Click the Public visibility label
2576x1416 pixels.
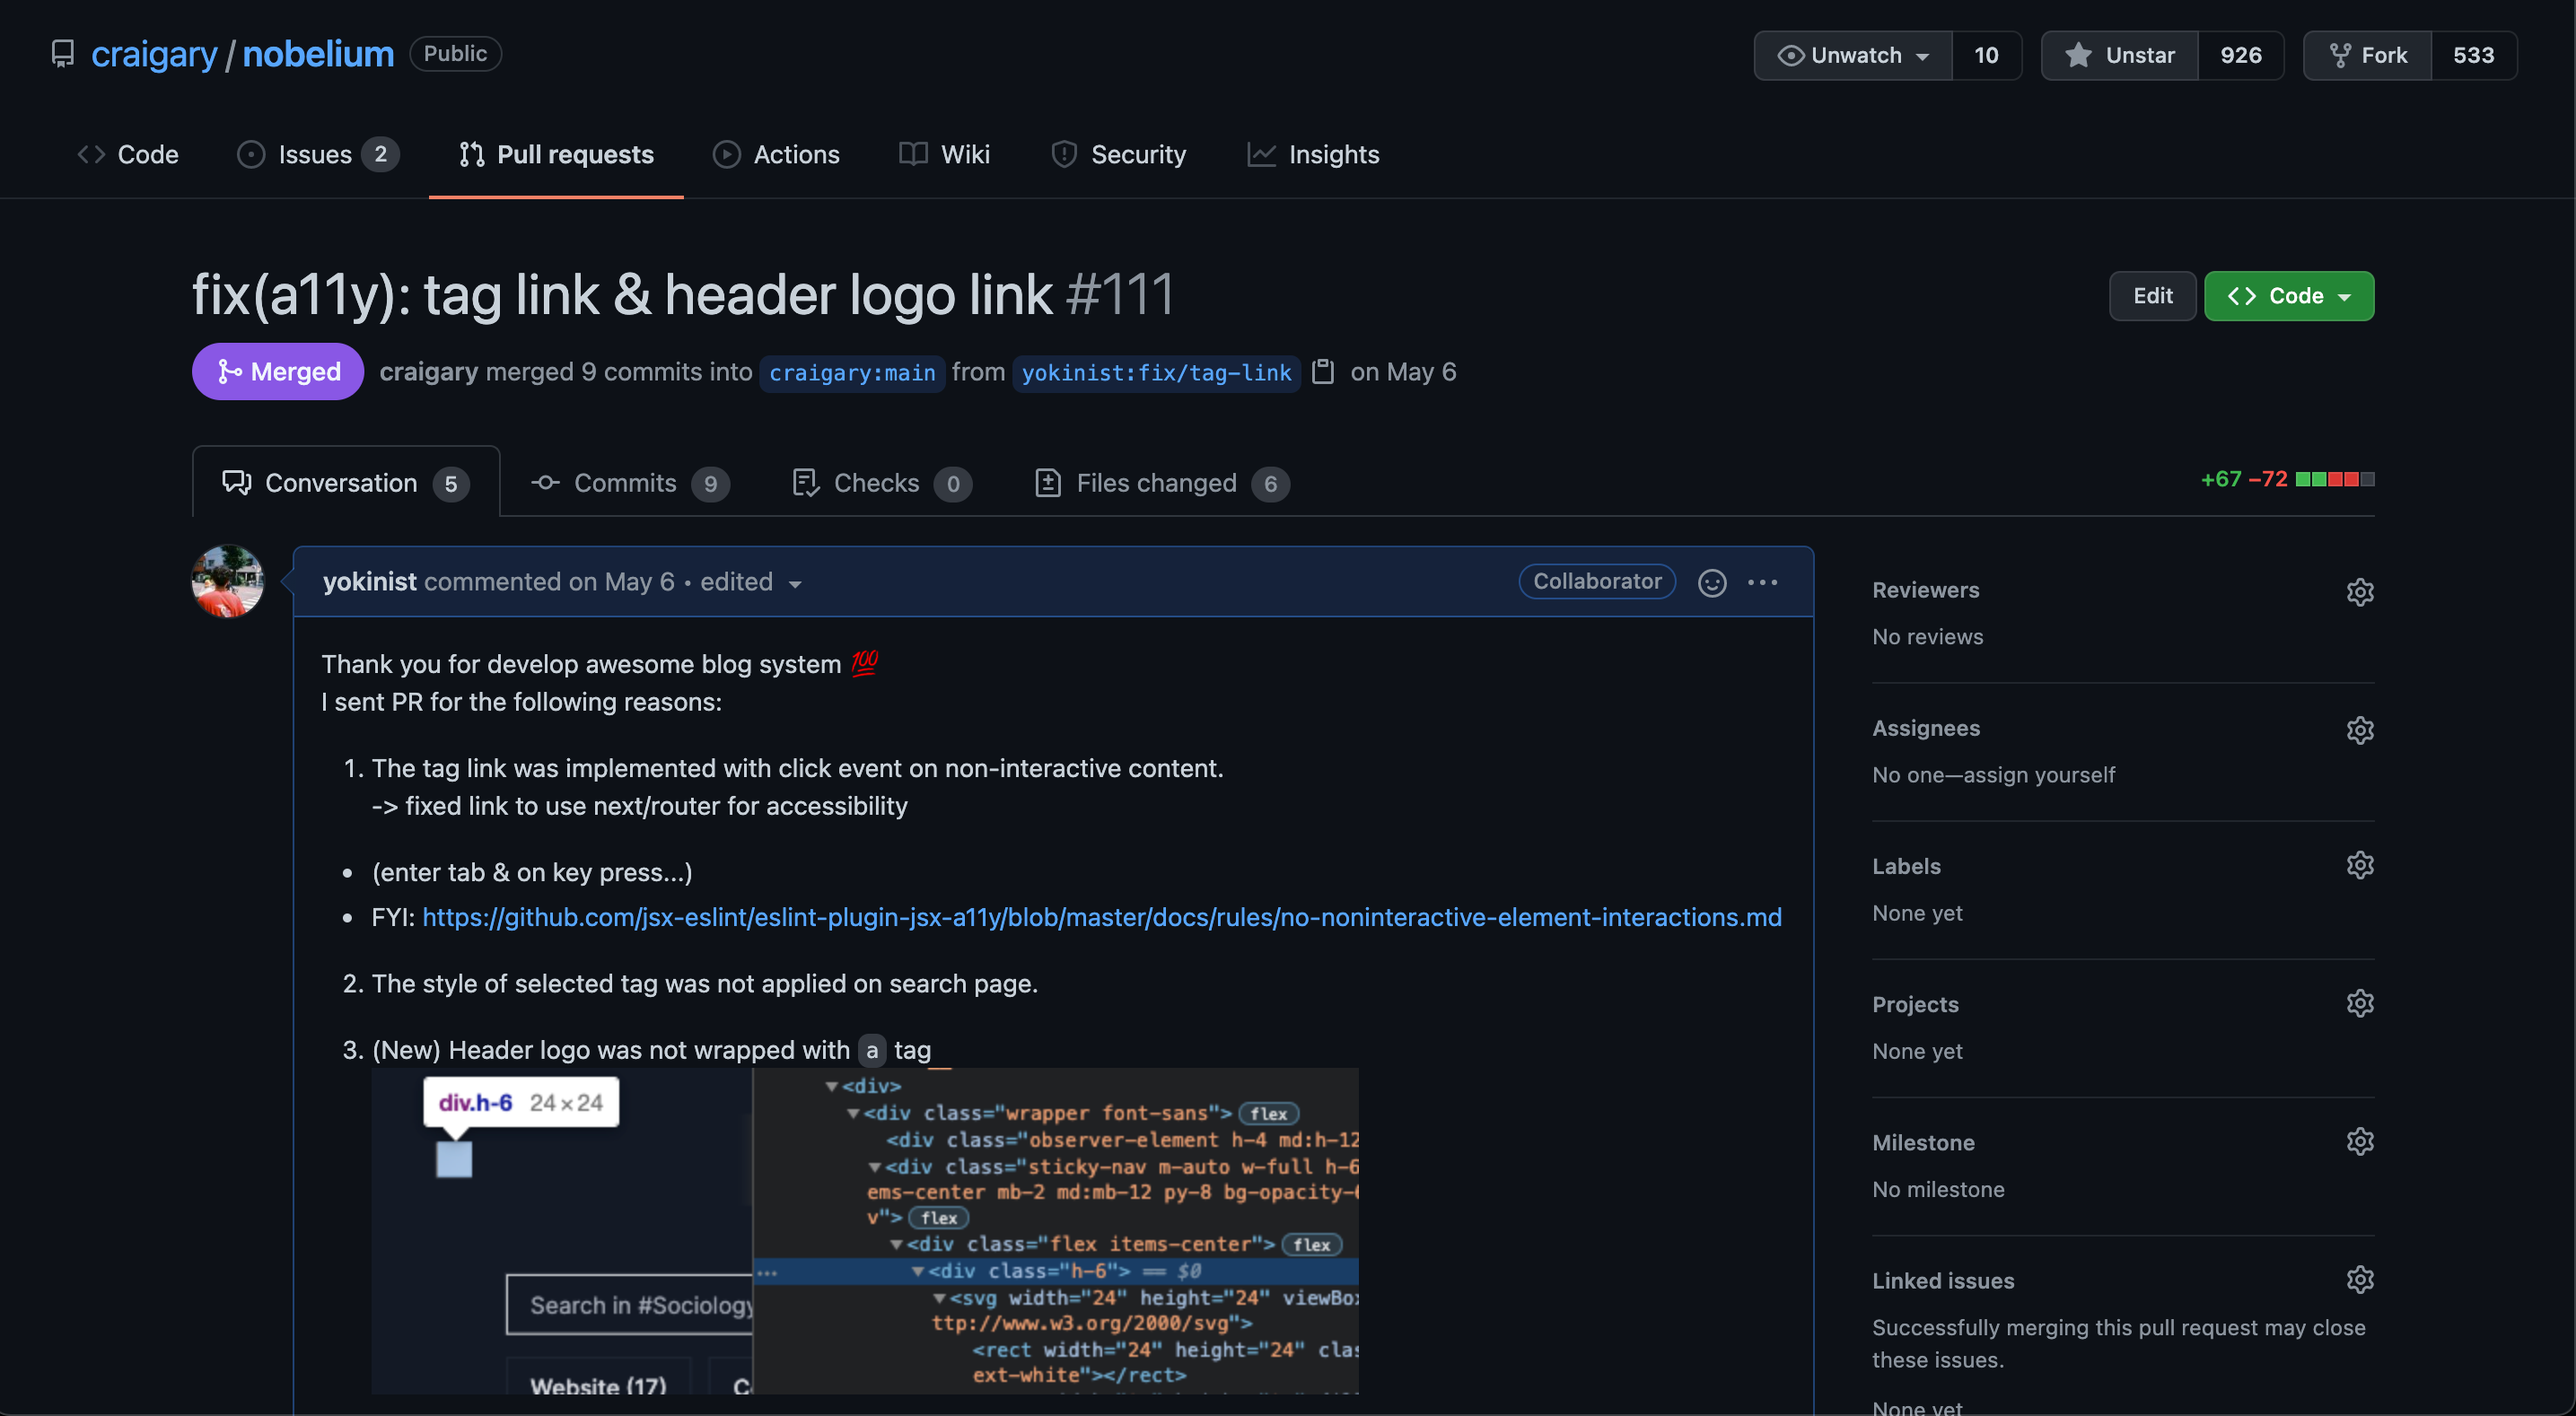(x=455, y=54)
